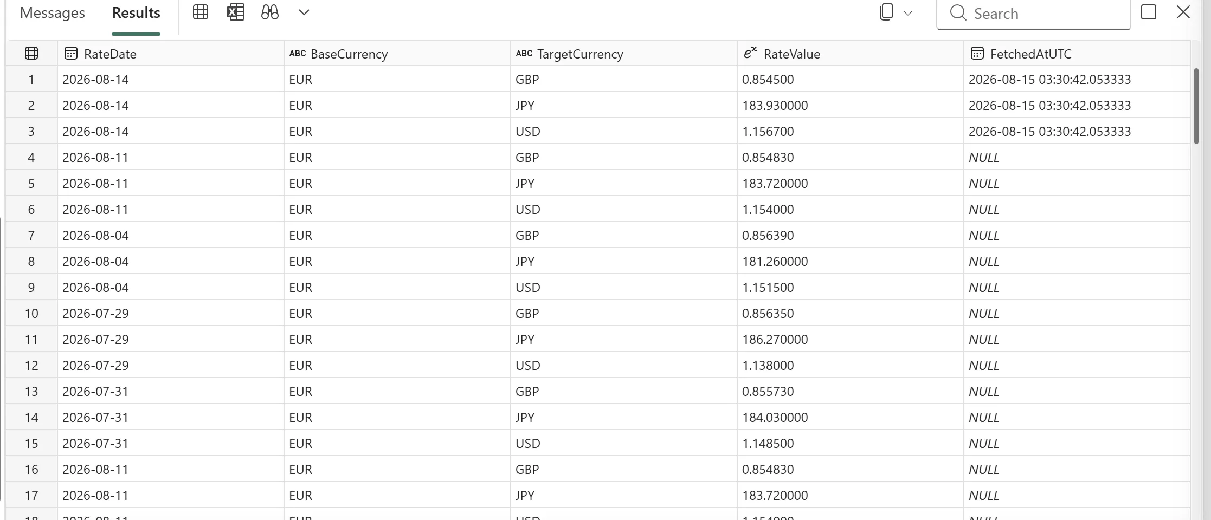Image resolution: width=1211 pixels, height=520 pixels.
Task: Click cell 1.156700 in row 3
Action: [x=851, y=132]
